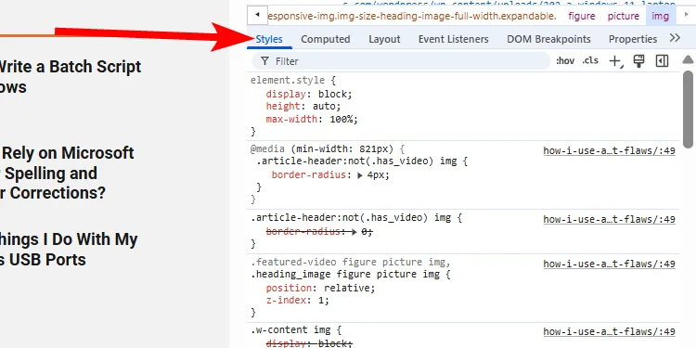696x348 pixels.
Task: Switch to the Computed tab
Action: (x=326, y=39)
